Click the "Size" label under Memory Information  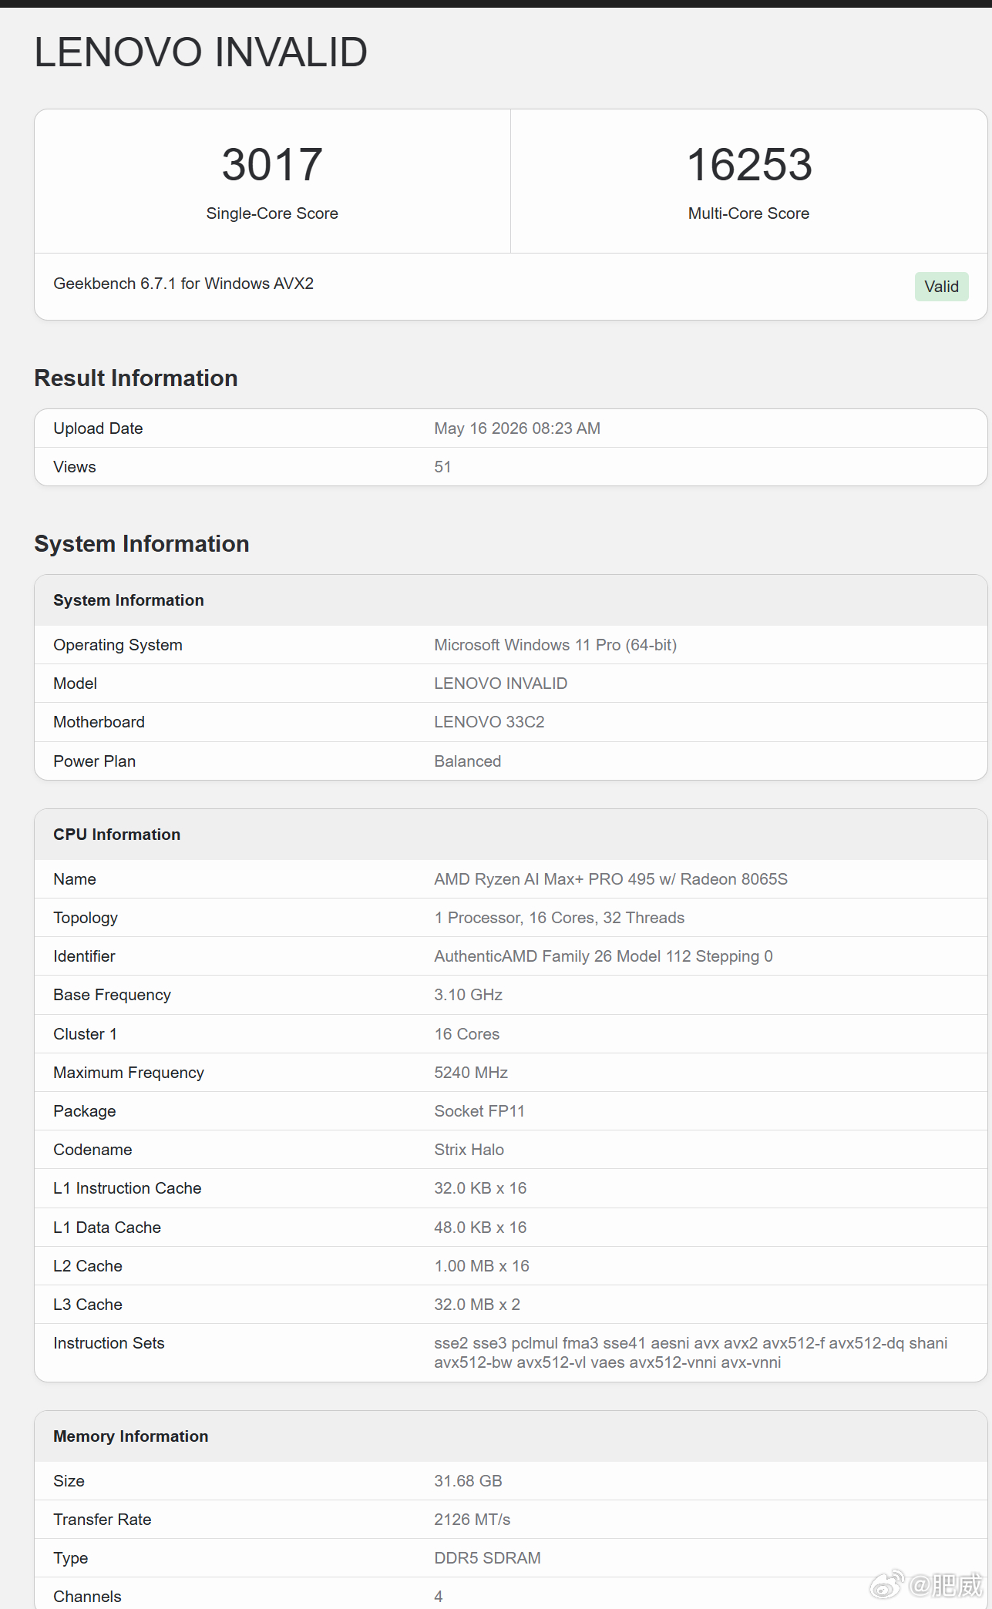pyautogui.click(x=69, y=1481)
